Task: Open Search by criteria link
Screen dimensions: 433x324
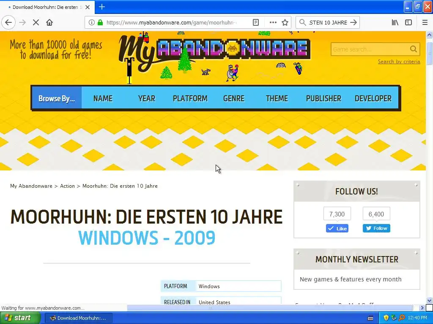Action: [x=399, y=62]
